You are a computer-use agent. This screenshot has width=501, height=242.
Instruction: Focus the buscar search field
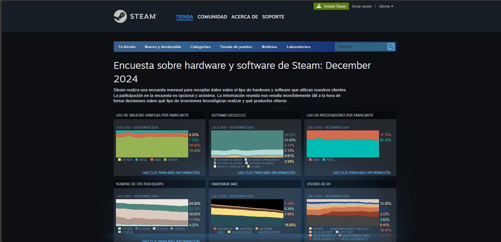click(x=361, y=47)
